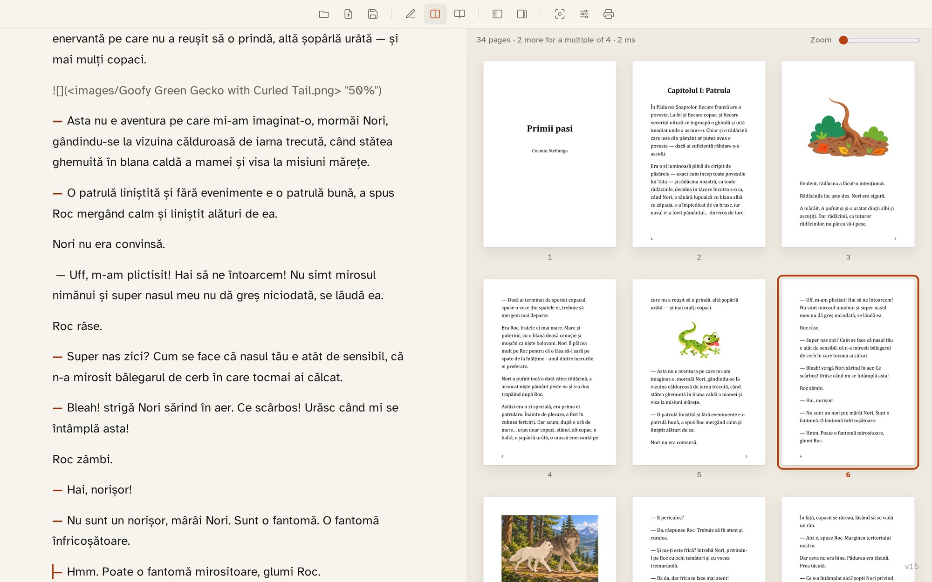Click page number label 6 under thumbnail
Viewport: 932px width, 582px height.
coord(848,475)
